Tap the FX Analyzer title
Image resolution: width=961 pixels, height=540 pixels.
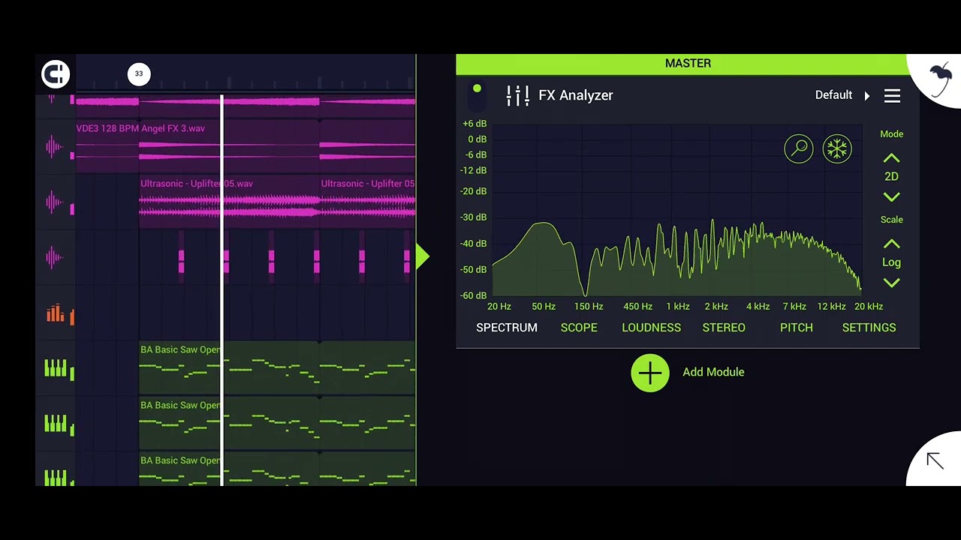click(x=576, y=95)
